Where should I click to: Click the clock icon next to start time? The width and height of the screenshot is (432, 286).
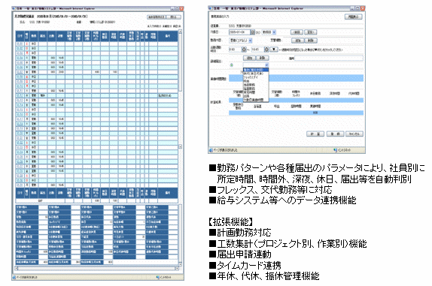(244, 50)
